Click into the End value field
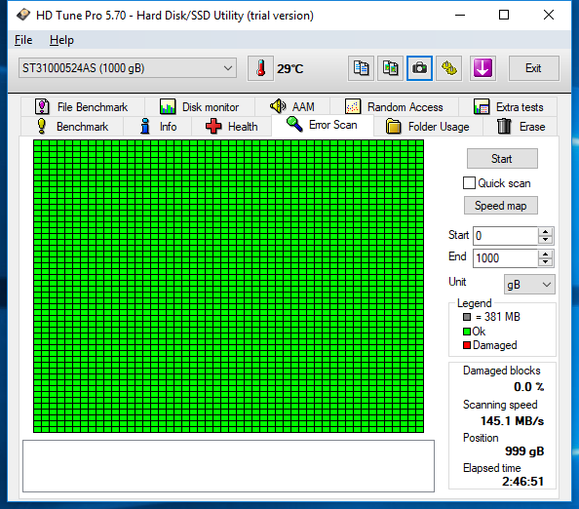The height and width of the screenshot is (509, 579). tap(505, 257)
